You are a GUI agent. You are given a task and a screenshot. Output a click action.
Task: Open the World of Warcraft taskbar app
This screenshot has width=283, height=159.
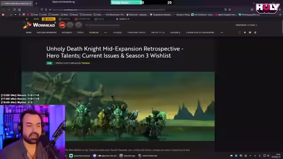(x=148, y=156)
